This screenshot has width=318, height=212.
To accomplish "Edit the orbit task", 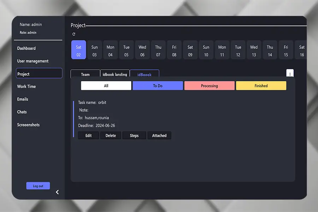I will tap(88, 135).
